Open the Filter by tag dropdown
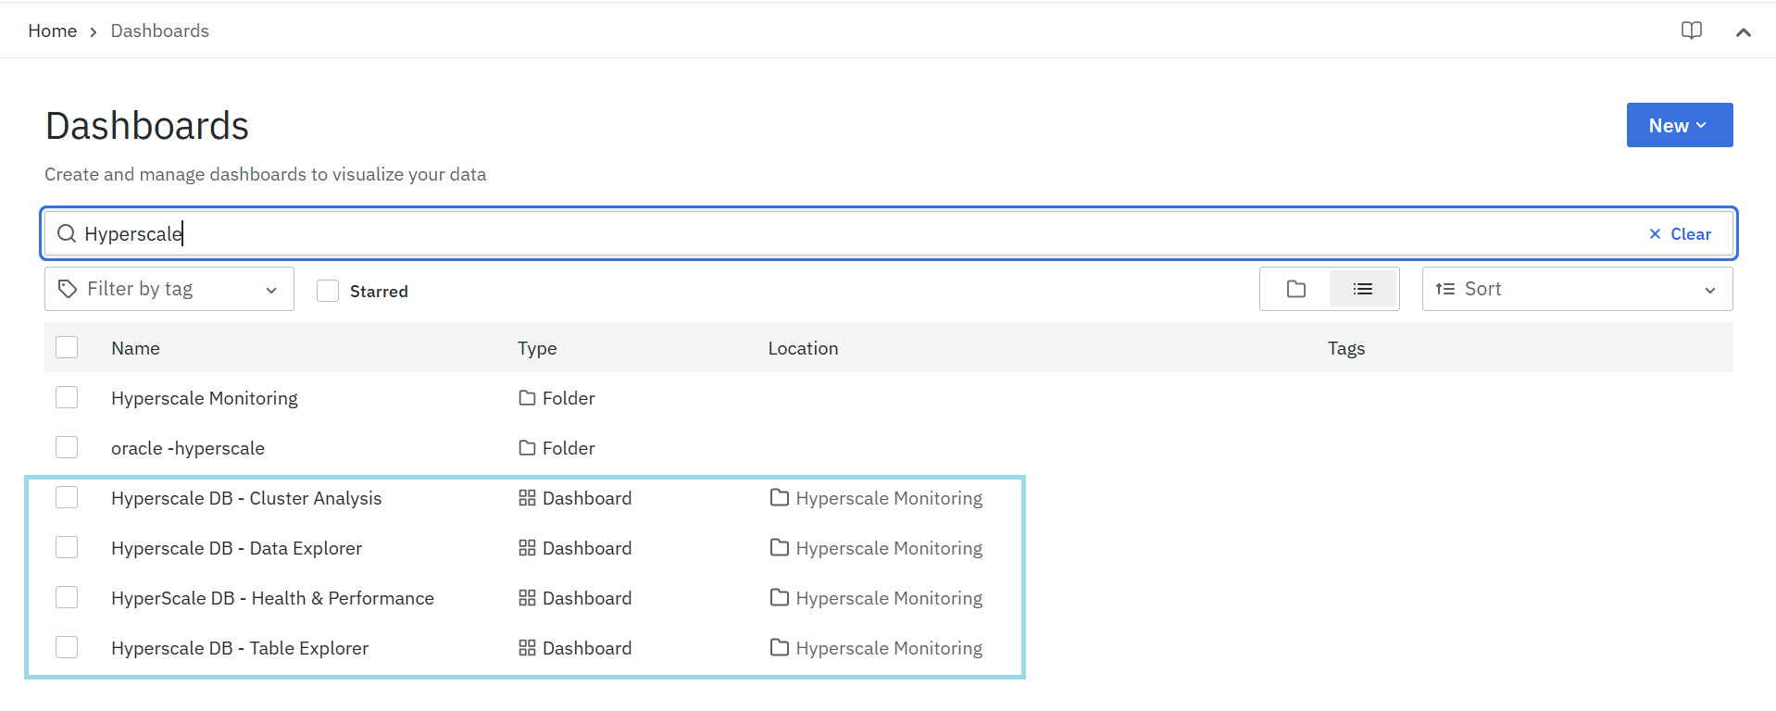This screenshot has width=1776, height=711. (169, 290)
